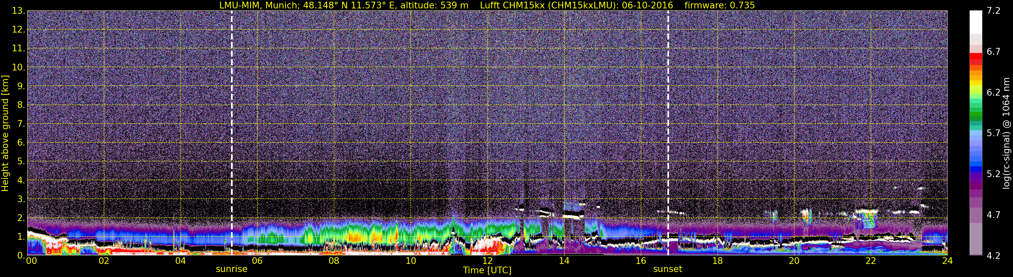Select the 'sunset' label below the time axis

(668, 269)
